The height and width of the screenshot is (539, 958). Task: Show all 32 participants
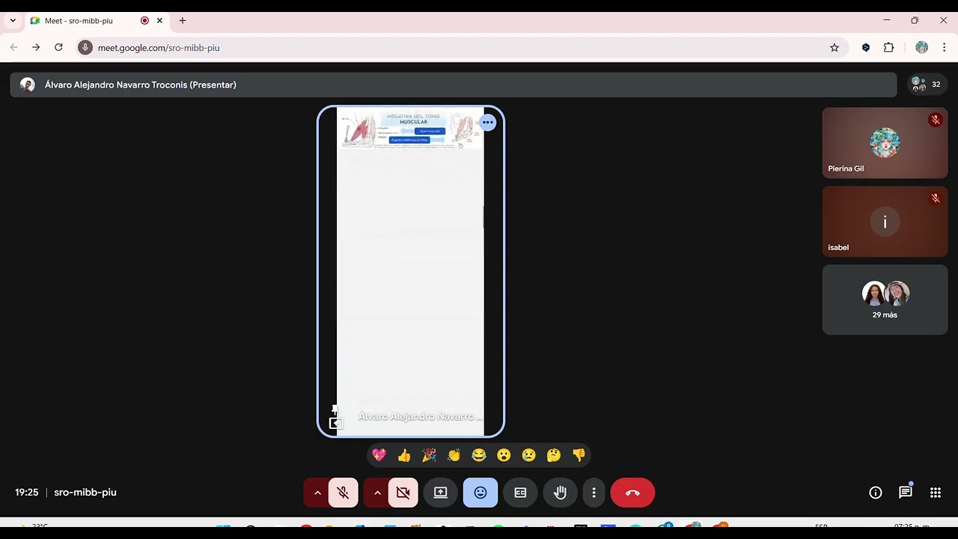click(927, 85)
